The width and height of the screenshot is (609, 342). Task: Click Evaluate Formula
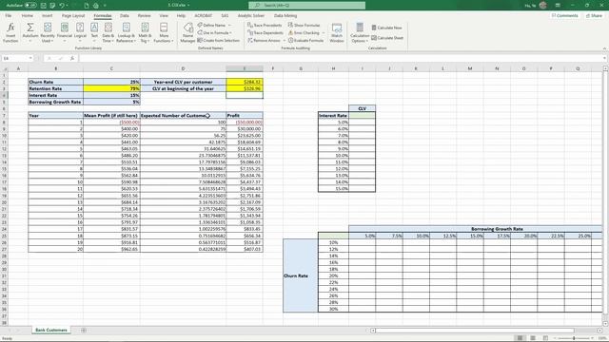tap(305, 40)
